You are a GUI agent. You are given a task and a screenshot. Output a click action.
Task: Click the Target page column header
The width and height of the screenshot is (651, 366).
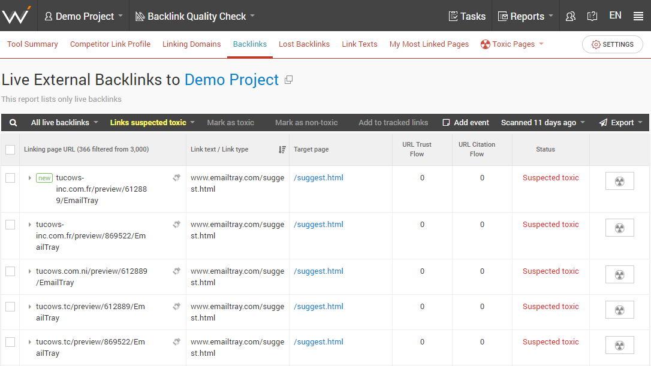(x=311, y=149)
